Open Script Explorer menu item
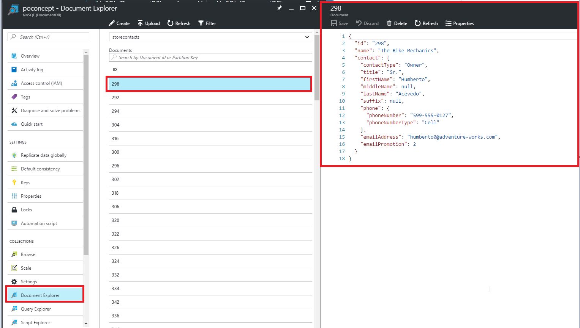Viewport: 580px width, 328px height. 45,323
